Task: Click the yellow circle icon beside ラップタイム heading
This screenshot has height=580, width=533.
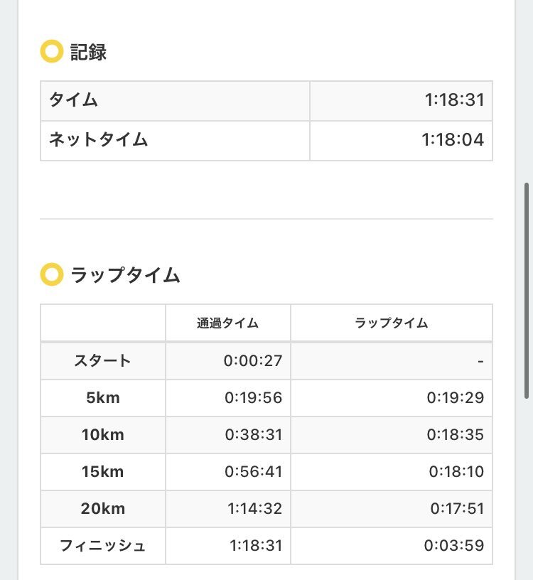Action: [x=51, y=274]
